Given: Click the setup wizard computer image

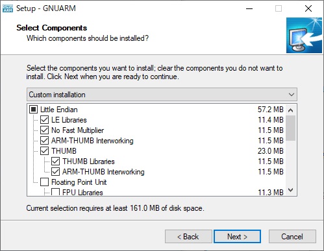Looking at the screenshot, I should pos(304,36).
